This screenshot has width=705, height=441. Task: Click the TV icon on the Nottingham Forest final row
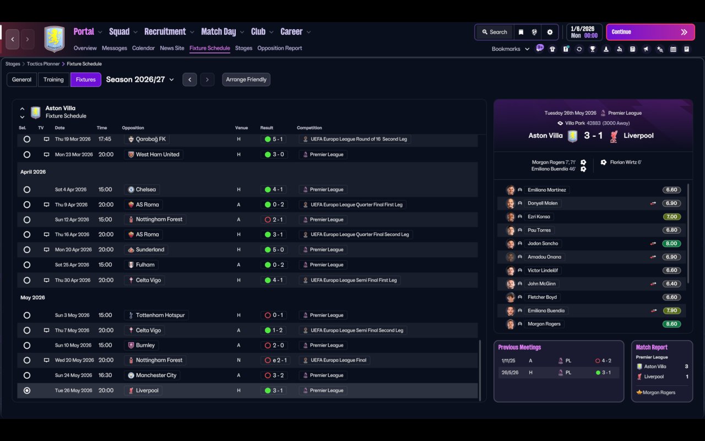coord(47,360)
